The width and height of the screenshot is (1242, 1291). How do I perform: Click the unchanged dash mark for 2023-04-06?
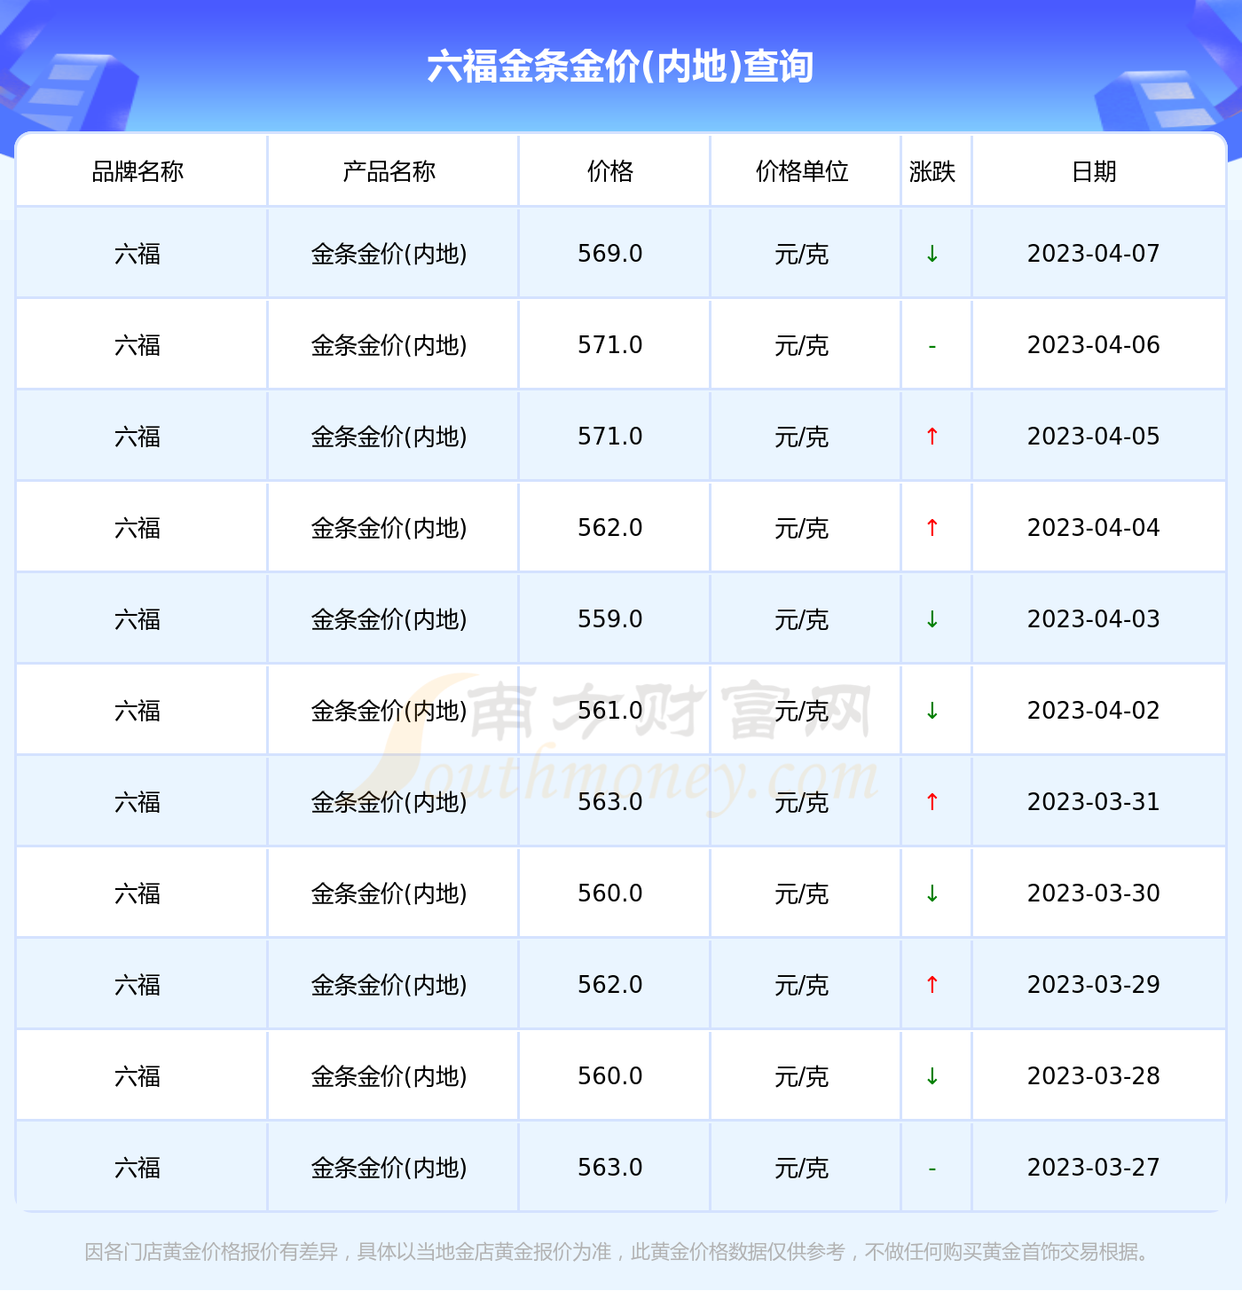click(x=932, y=346)
